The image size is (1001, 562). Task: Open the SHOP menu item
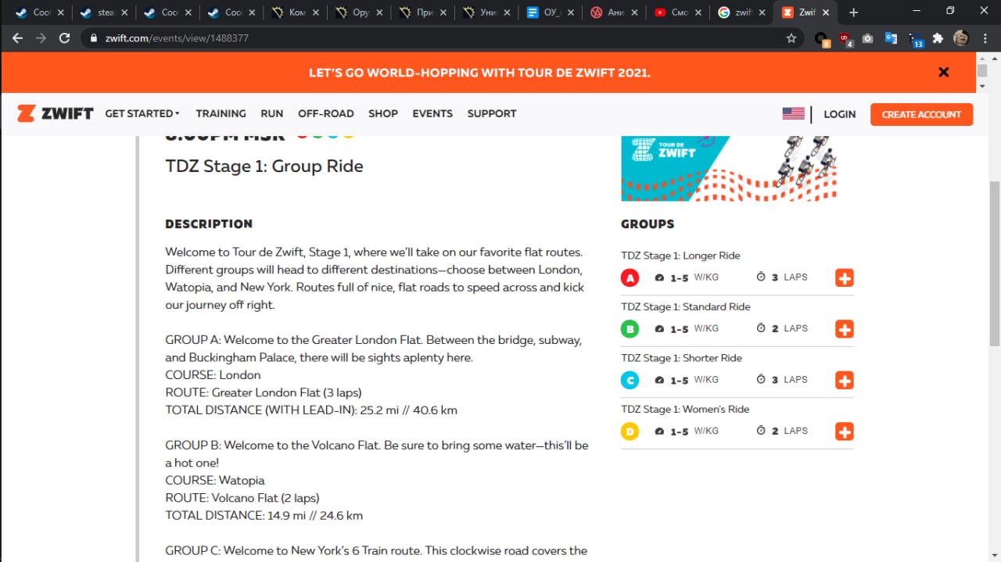(x=383, y=113)
